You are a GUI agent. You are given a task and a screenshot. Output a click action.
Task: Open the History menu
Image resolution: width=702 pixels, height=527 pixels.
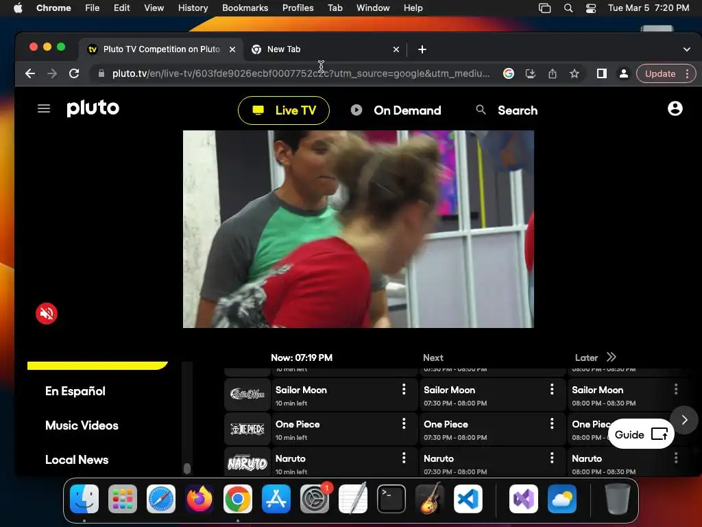point(193,8)
